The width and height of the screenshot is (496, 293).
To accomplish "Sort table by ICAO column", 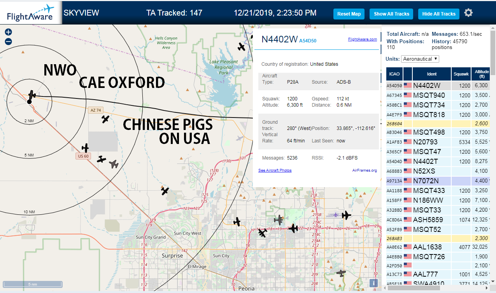I will coord(394,74).
